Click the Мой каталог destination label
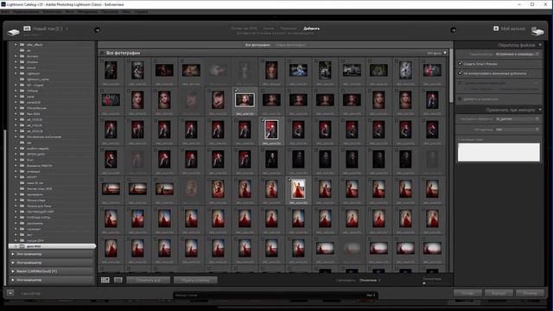 coord(513,29)
